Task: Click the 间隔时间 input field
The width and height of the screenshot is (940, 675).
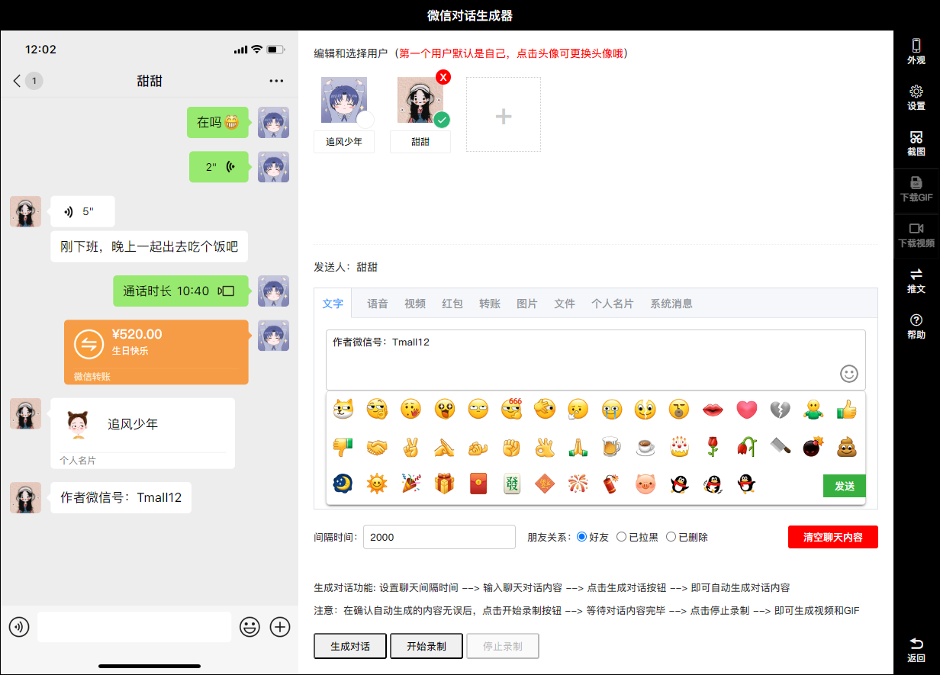Action: pos(439,537)
